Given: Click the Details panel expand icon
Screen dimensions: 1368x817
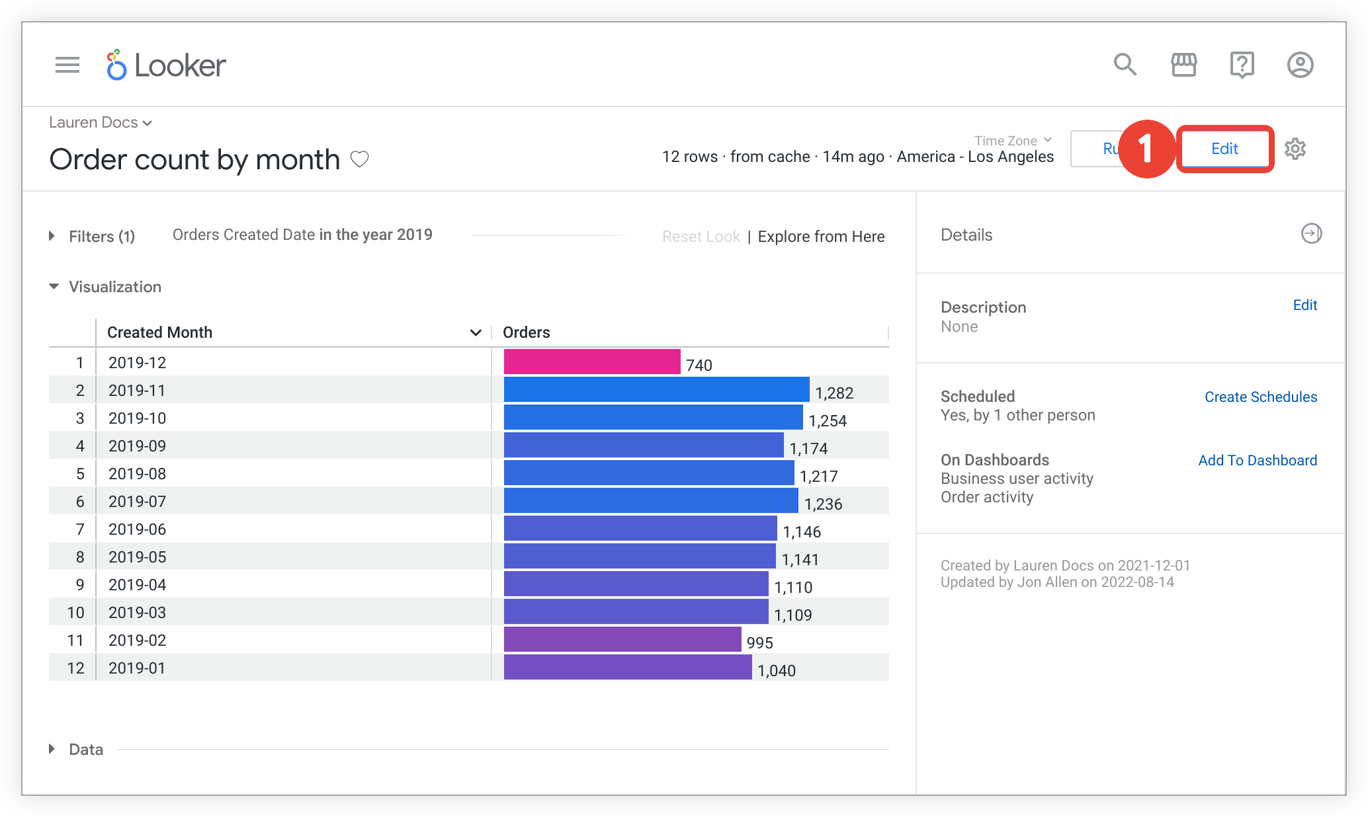Looking at the screenshot, I should [1310, 235].
